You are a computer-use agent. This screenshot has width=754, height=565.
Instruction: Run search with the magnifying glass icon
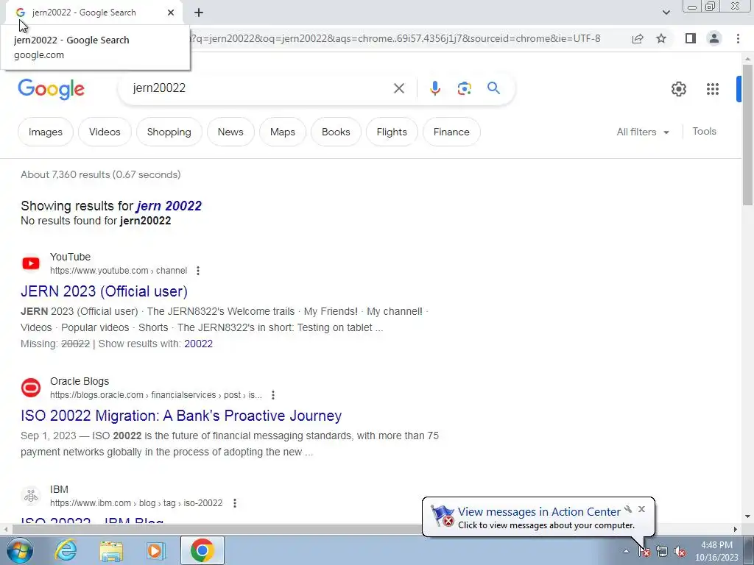[x=493, y=88]
